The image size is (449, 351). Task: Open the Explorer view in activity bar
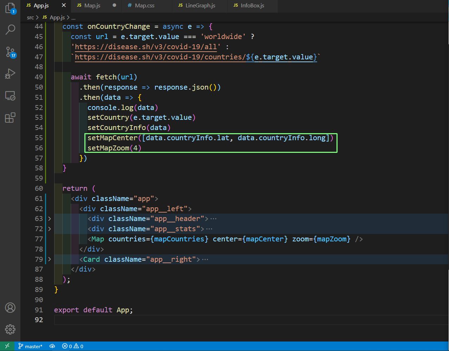10,8
